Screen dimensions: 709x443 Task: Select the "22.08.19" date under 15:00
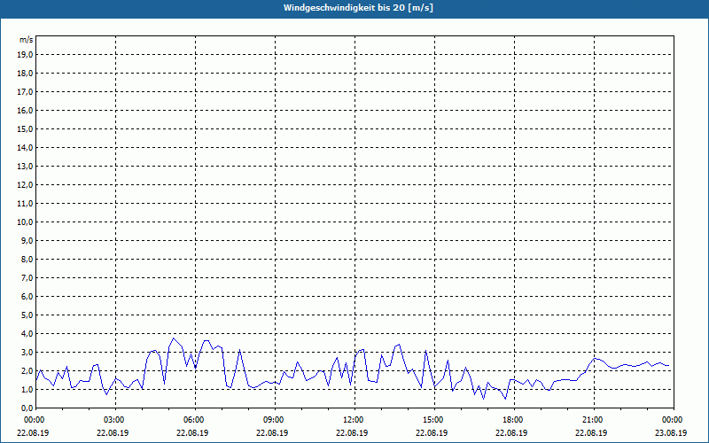point(432,432)
